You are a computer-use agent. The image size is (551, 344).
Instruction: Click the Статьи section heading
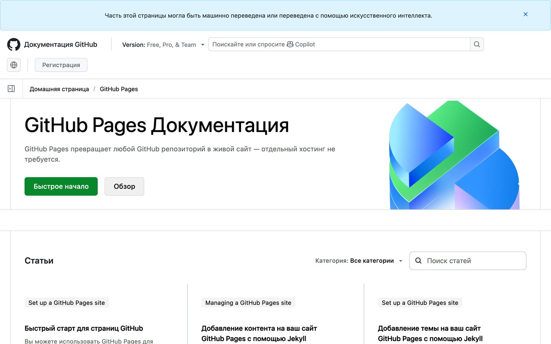point(39,261)
